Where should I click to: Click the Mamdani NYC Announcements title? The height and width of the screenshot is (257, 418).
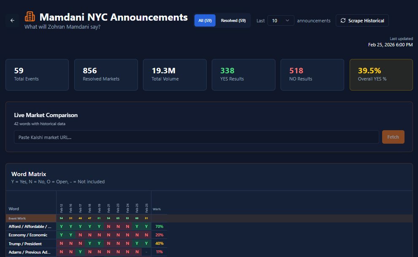pos(113,17)
